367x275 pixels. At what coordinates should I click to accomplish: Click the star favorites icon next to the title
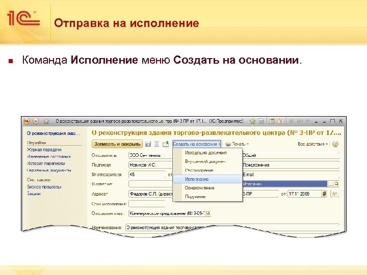[46, 121]
